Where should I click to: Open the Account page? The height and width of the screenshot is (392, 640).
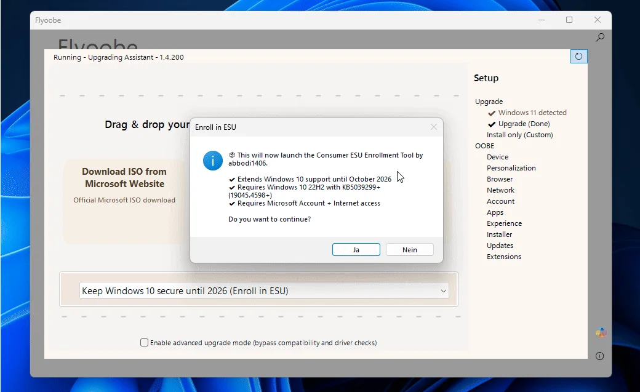(x=500, y=201)
